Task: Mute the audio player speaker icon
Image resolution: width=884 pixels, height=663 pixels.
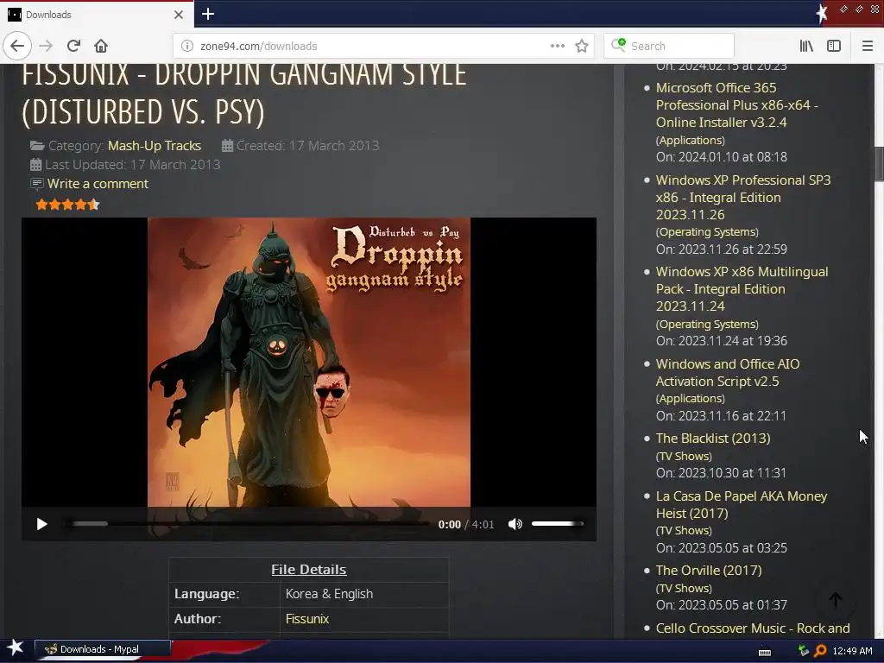Action: 515,524
